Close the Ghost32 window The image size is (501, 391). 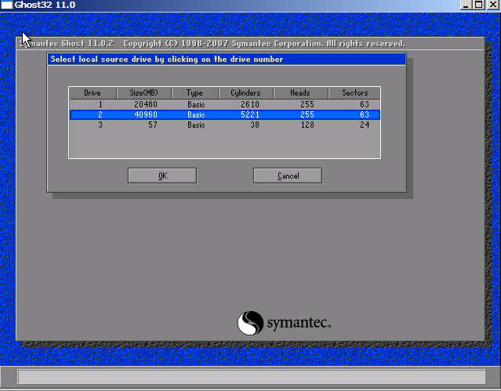tap(493, 5)
